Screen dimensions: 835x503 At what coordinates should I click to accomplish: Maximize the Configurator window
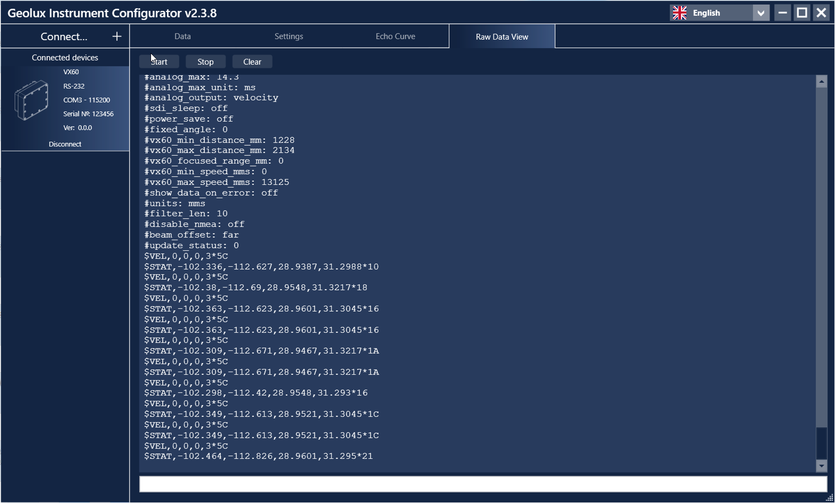click(802, 13)
